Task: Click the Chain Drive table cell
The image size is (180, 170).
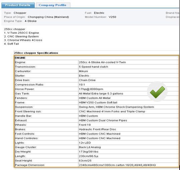Action: pos(128,80)
